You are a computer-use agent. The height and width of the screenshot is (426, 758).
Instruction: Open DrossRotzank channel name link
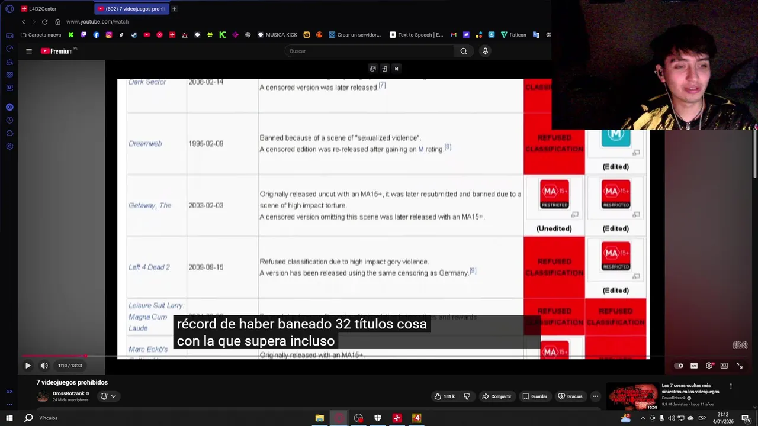[x=69, y=393]
